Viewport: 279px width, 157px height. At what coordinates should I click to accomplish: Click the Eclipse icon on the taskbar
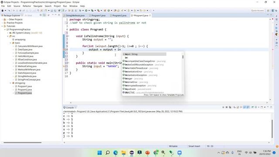[132, 153]
